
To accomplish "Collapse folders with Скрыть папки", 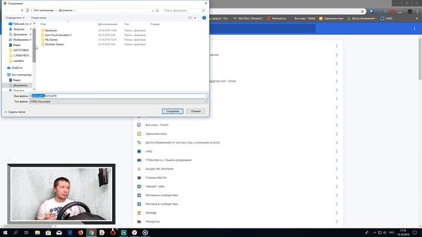I will [x=15, y=112].
